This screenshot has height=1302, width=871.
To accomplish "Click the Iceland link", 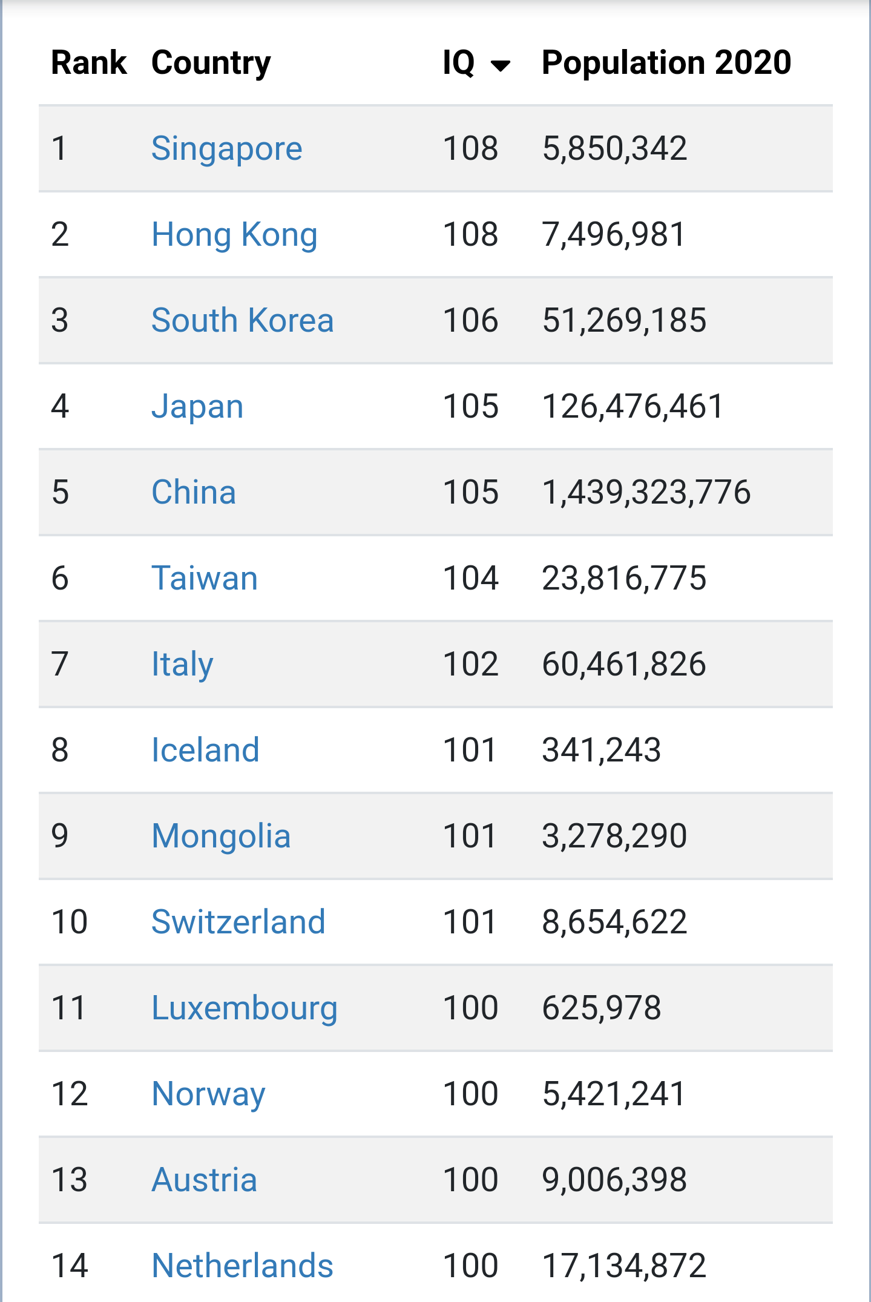I will pyautogui.click(x=205, y=750).
